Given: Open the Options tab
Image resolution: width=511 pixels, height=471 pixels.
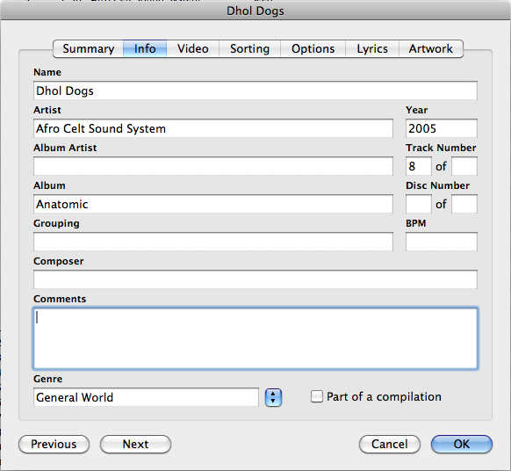Looking at the screenshot, I should pos(313,49).
